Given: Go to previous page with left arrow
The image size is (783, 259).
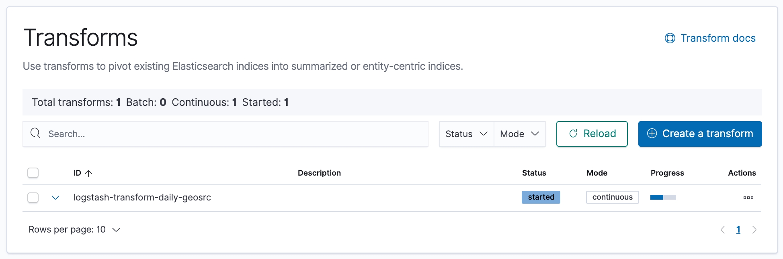Looking at the screenshot, I should pyautogui.click(x=723, y=230).
